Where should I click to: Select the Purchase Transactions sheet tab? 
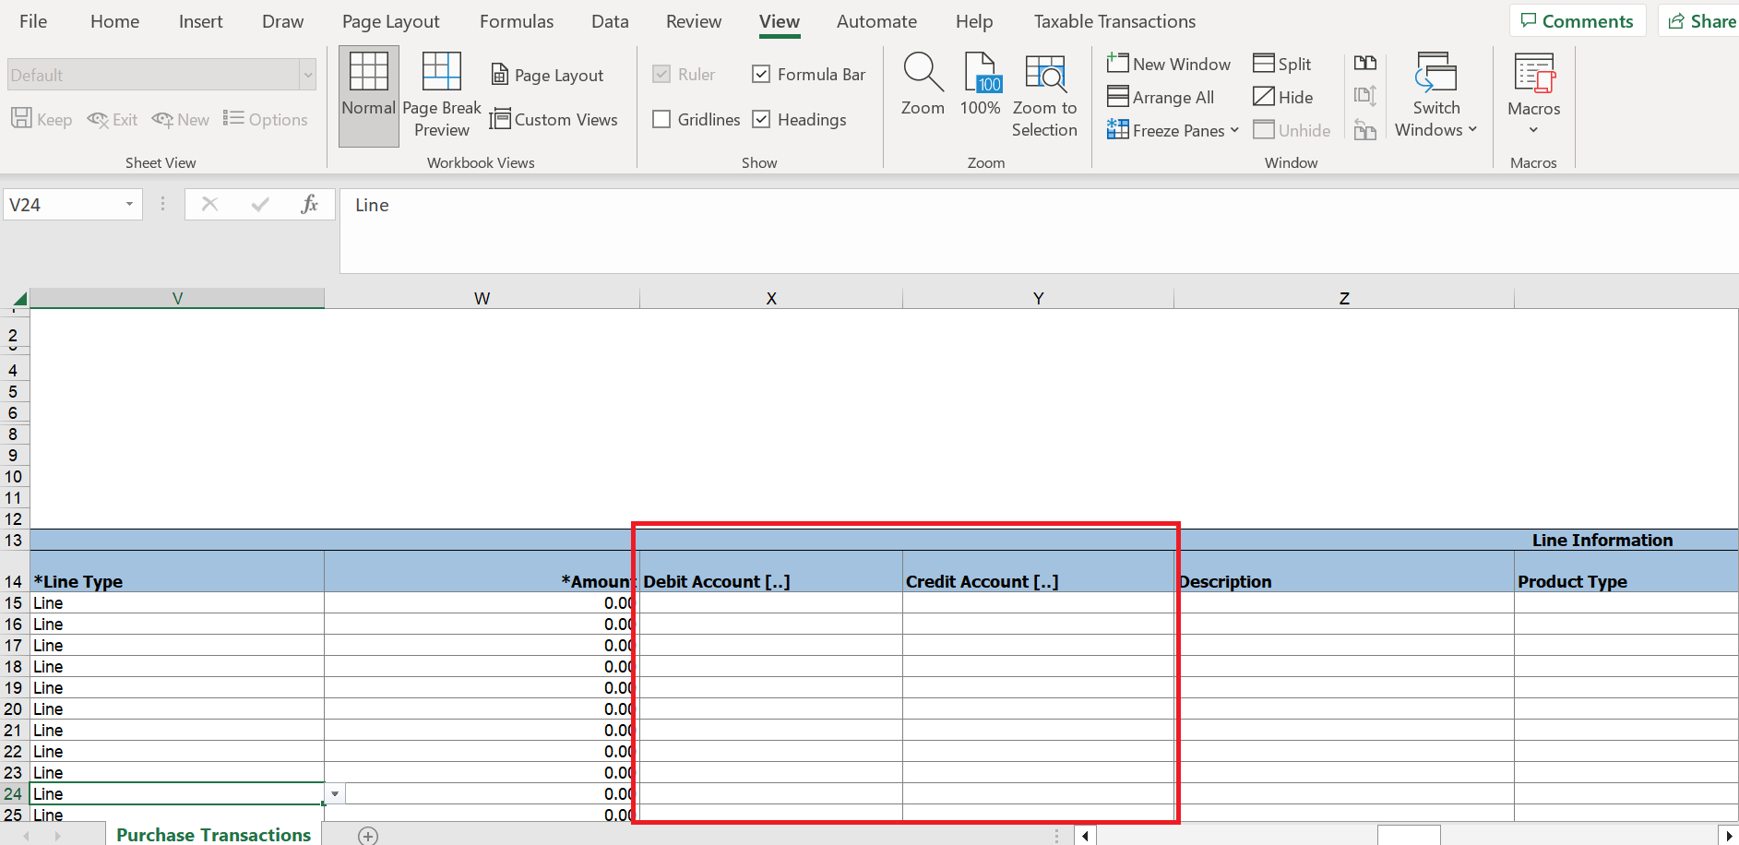click(x=213, y=833)
